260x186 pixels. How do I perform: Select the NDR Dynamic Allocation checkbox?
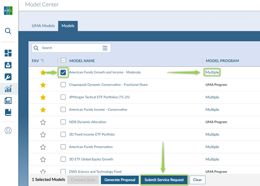[x=63, y=122]
